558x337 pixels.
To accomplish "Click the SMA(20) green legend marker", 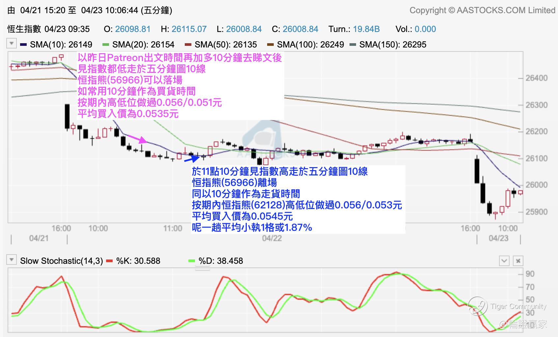I will pos(106,45).
